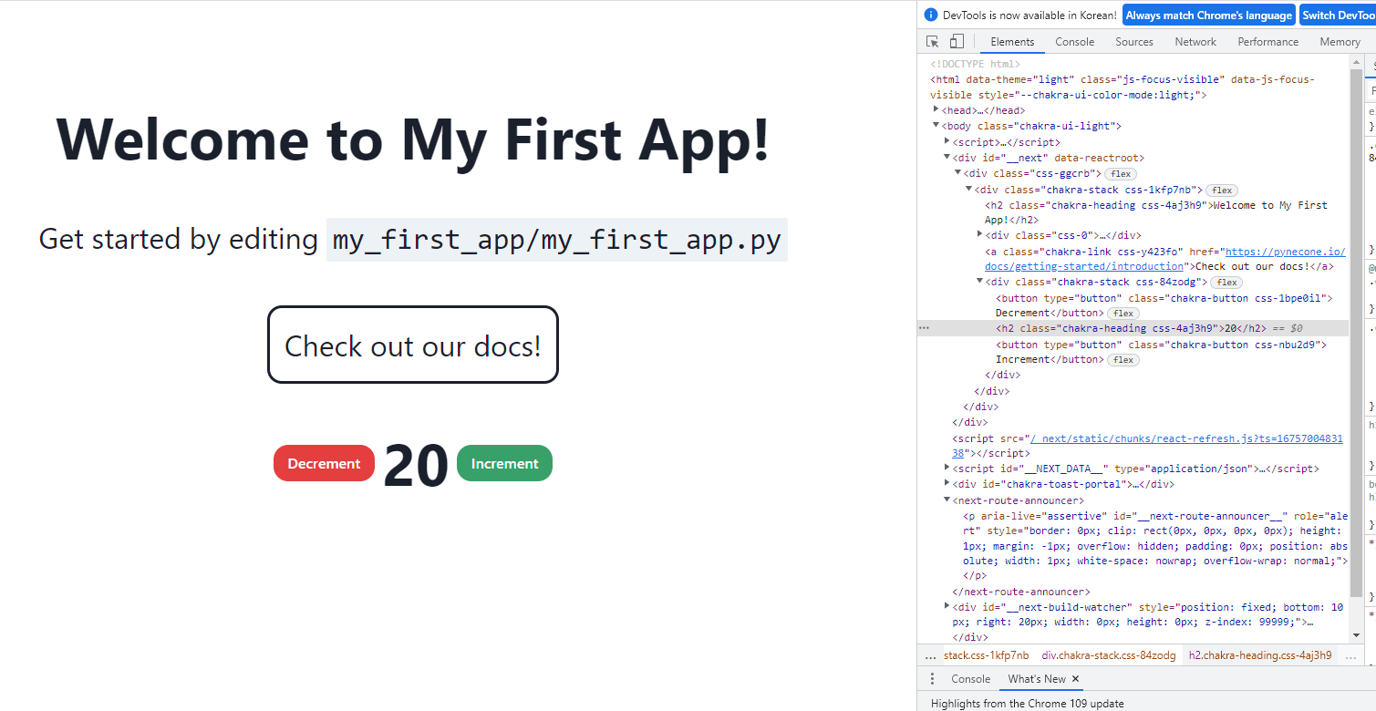The width and height of the screenshot is (1376, 711).
Task: Expand the div css-0 node
Action: tap(980, 235)
